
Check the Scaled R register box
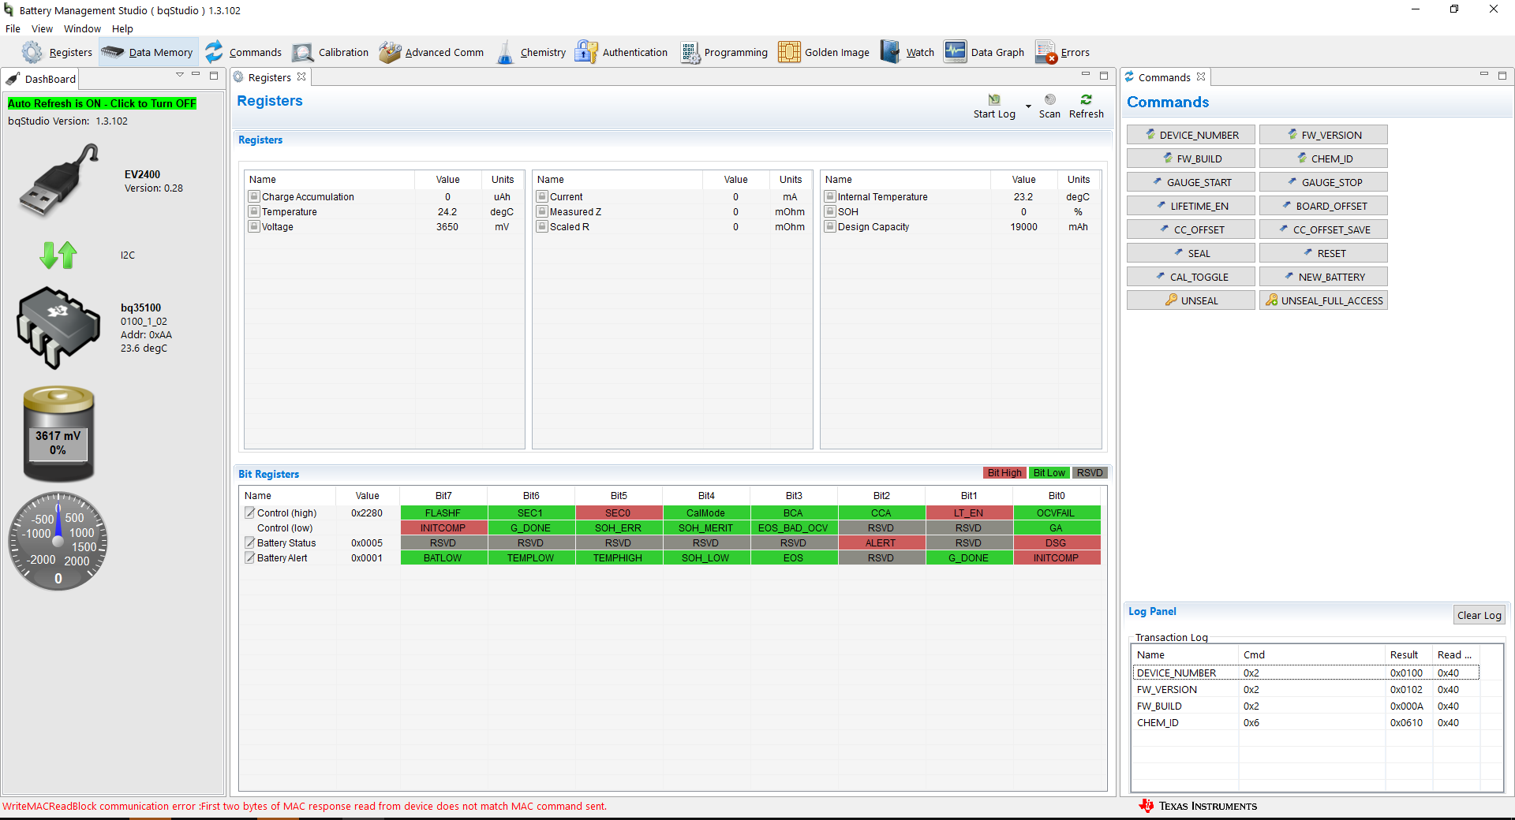tap(542, 226)
